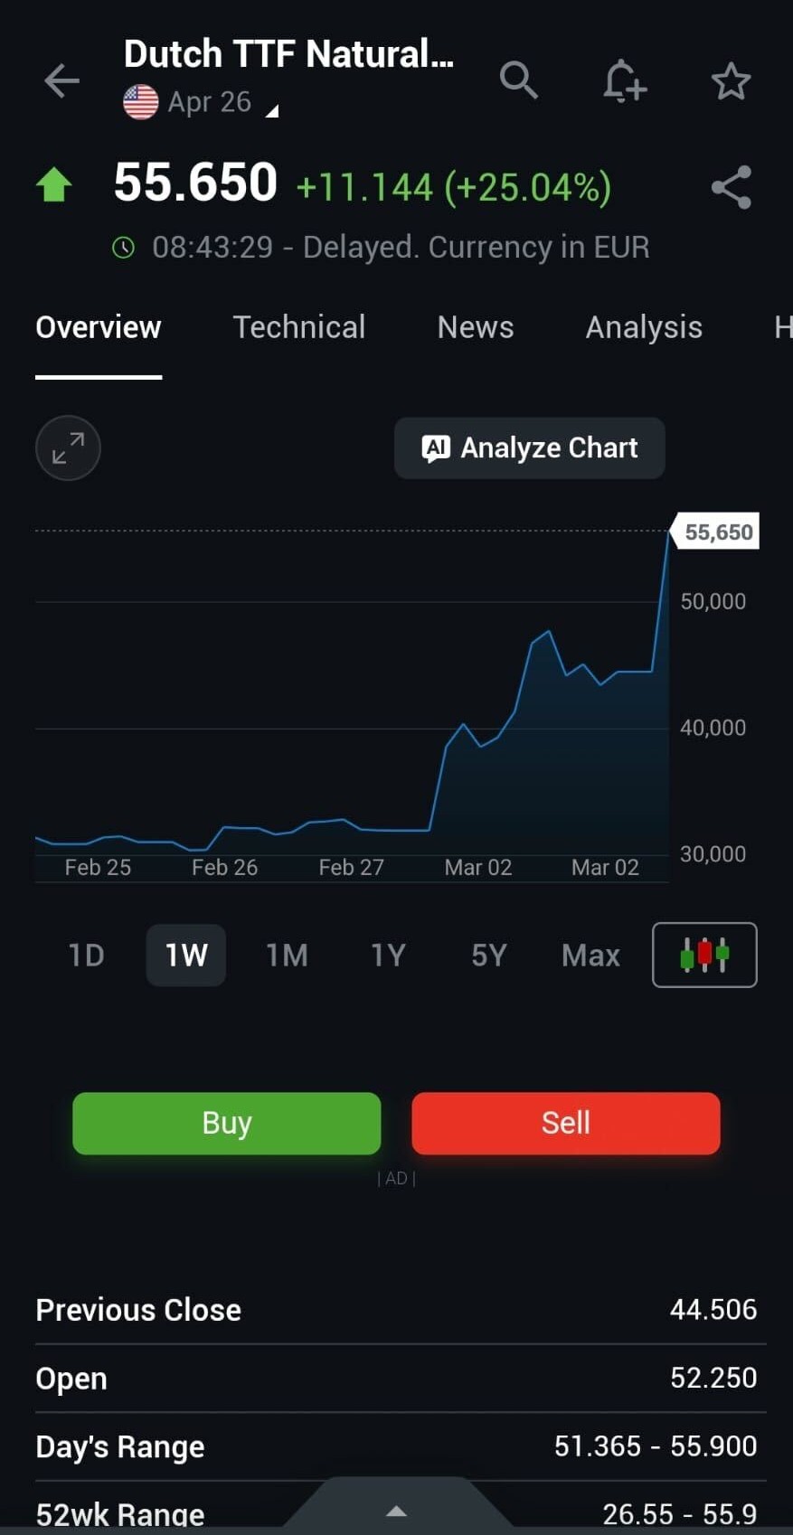Tap the back arrow icon
The image size is (793, 1535).
pos(61,80)
